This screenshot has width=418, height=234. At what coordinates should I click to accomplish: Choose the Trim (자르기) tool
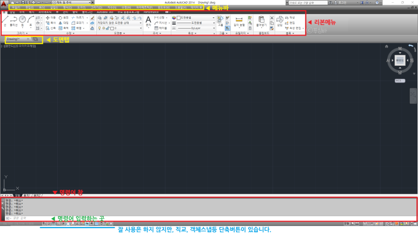click(x=78, y=18)
